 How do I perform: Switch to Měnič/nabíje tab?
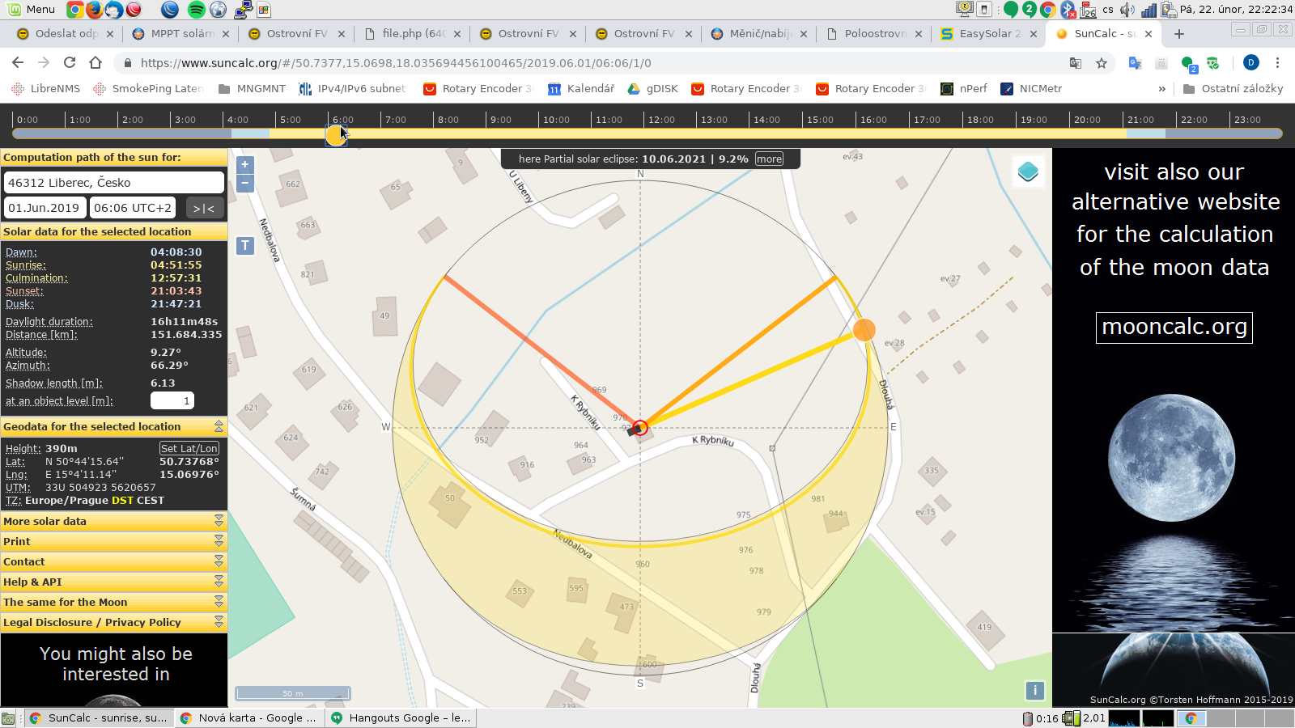760,34
